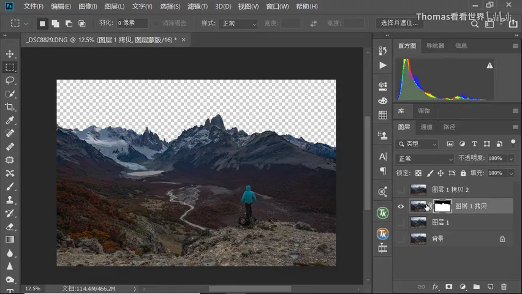Viewport: 522px width, 294px height.
Task: Toggle lock image pixels brush icon
Action: (429, 173)
